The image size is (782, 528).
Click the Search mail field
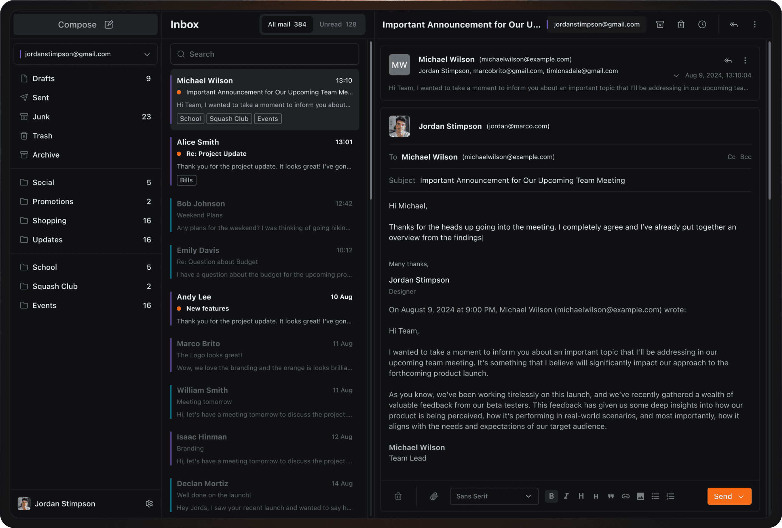click(264, 54)
